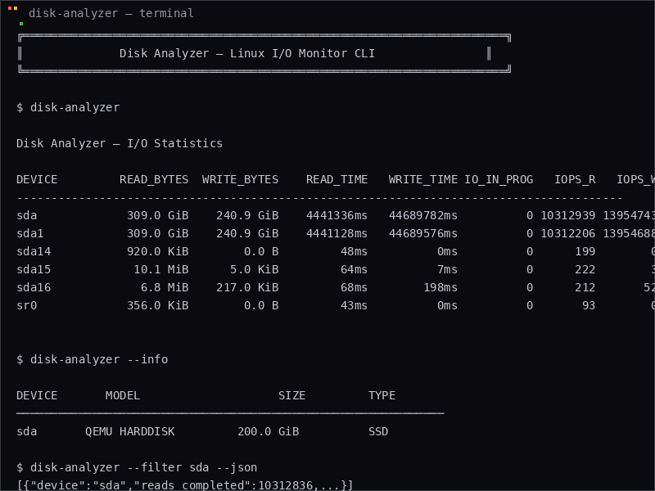
Task: Click the JSON output line starting with [{"device":"sda"
Action: tap(185, 485)
